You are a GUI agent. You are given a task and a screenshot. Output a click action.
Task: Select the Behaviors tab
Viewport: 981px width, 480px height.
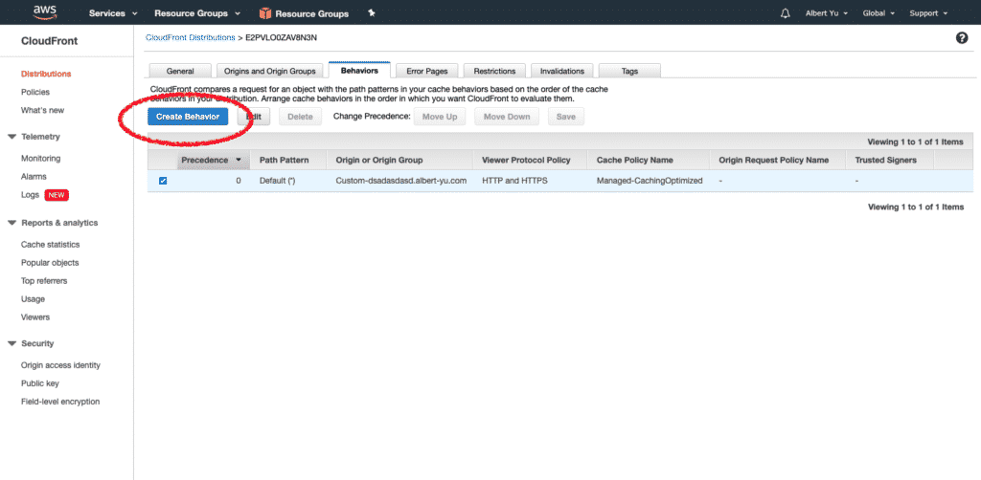(x=359, y=70)
